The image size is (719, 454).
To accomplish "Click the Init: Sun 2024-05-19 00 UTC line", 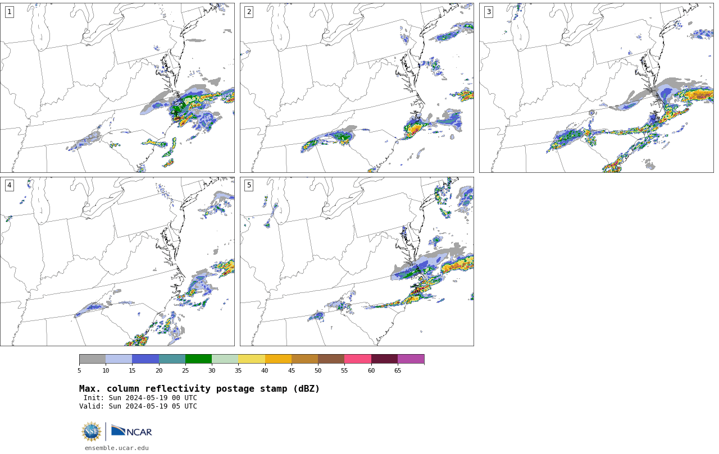I will [140, 398].
